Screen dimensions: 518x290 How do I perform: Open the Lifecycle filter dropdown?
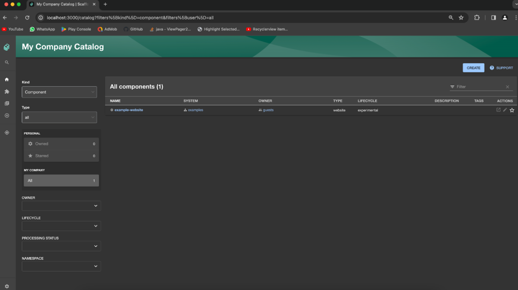pyautogui.click(x=61, y=226)
